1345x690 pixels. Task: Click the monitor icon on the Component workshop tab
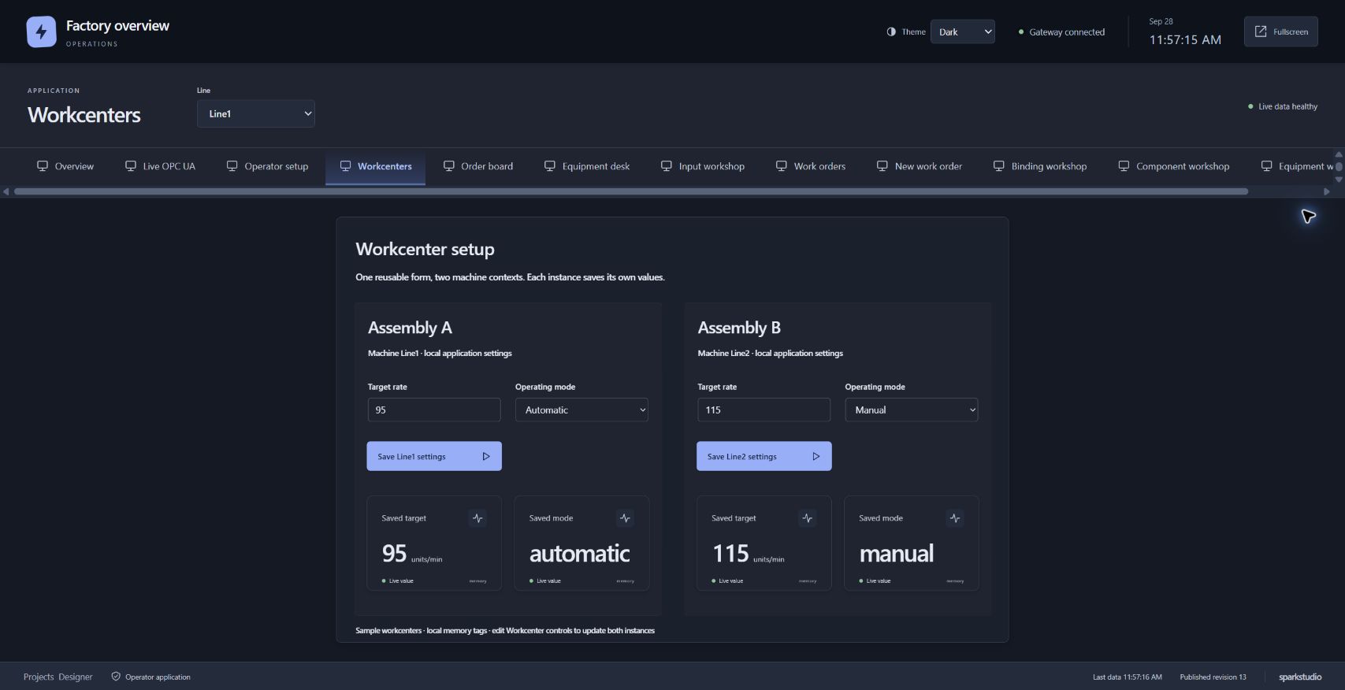[1124, 166]
